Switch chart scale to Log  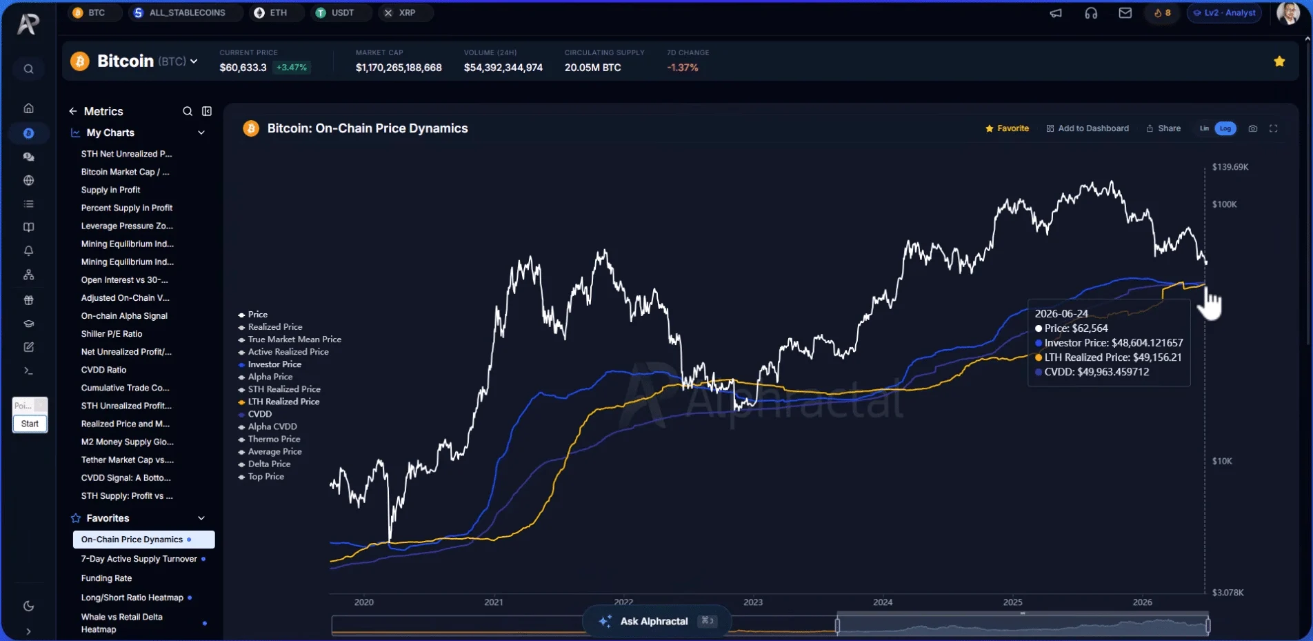[1225, 128]
